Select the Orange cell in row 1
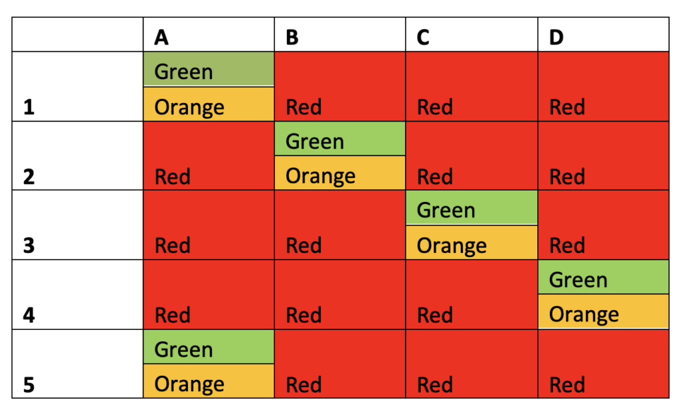This screenshot has width=680, height=409. coord(209,104)
